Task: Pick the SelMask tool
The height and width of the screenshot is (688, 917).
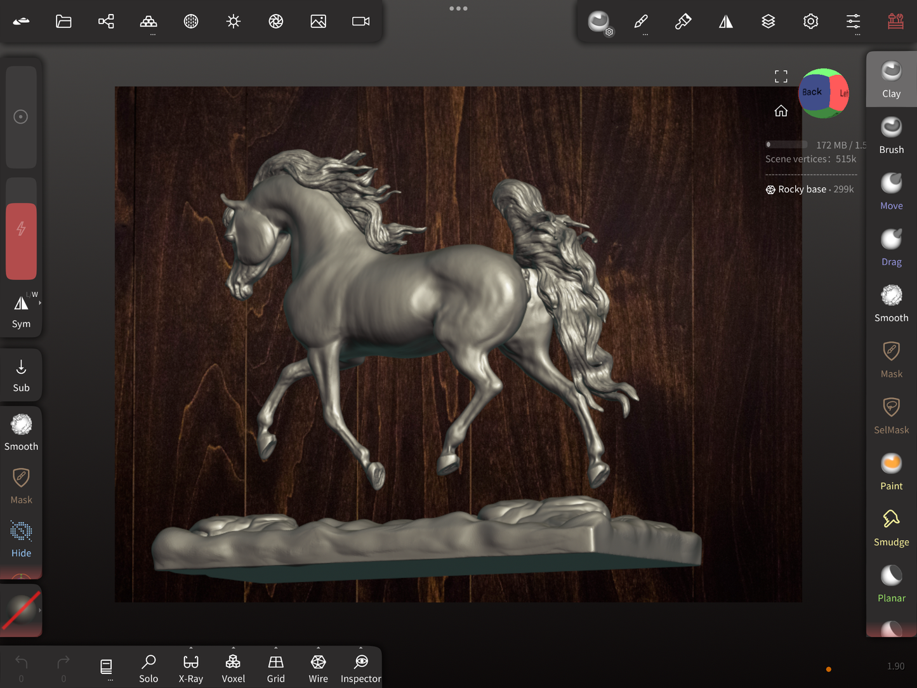Action: click(x=891, y=415)
